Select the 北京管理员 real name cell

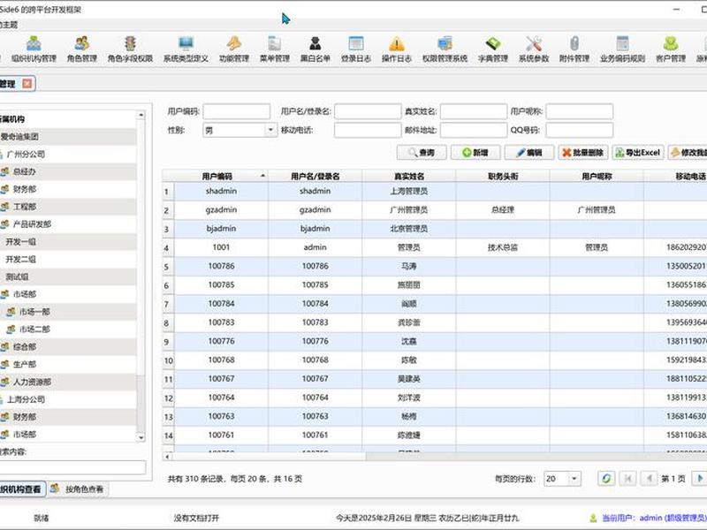point(409,229)
